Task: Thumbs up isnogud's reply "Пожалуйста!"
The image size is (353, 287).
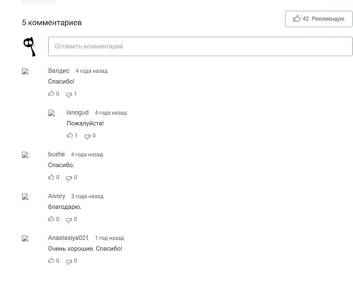Action: tap(70, 135)
